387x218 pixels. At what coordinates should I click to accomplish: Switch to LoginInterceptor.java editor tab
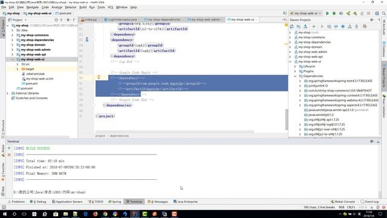[122, 19]
